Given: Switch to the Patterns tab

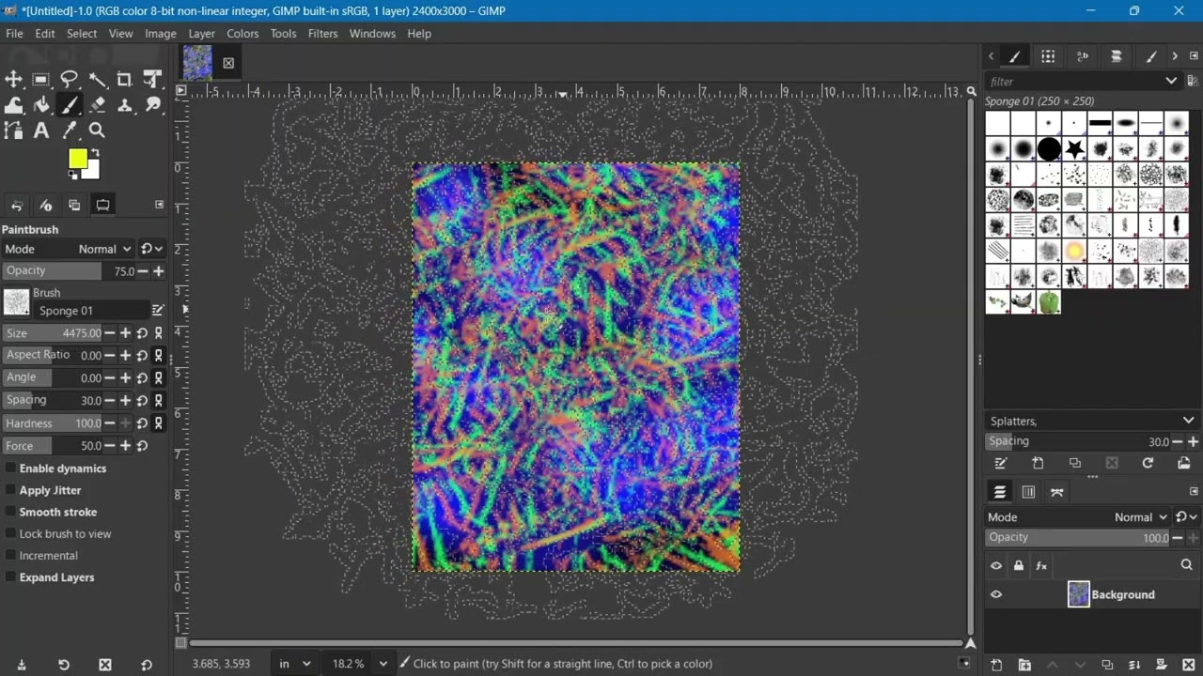Looking at the screenshot, I should point(1048,56).
